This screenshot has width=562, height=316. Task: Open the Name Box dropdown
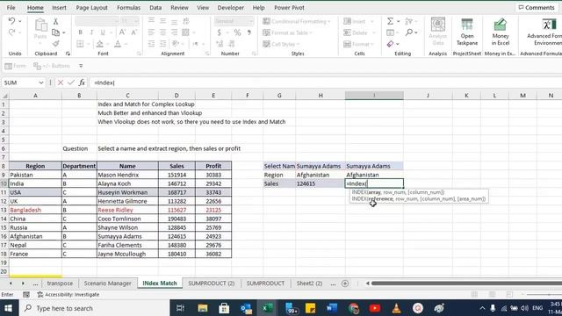click(41, 83)
